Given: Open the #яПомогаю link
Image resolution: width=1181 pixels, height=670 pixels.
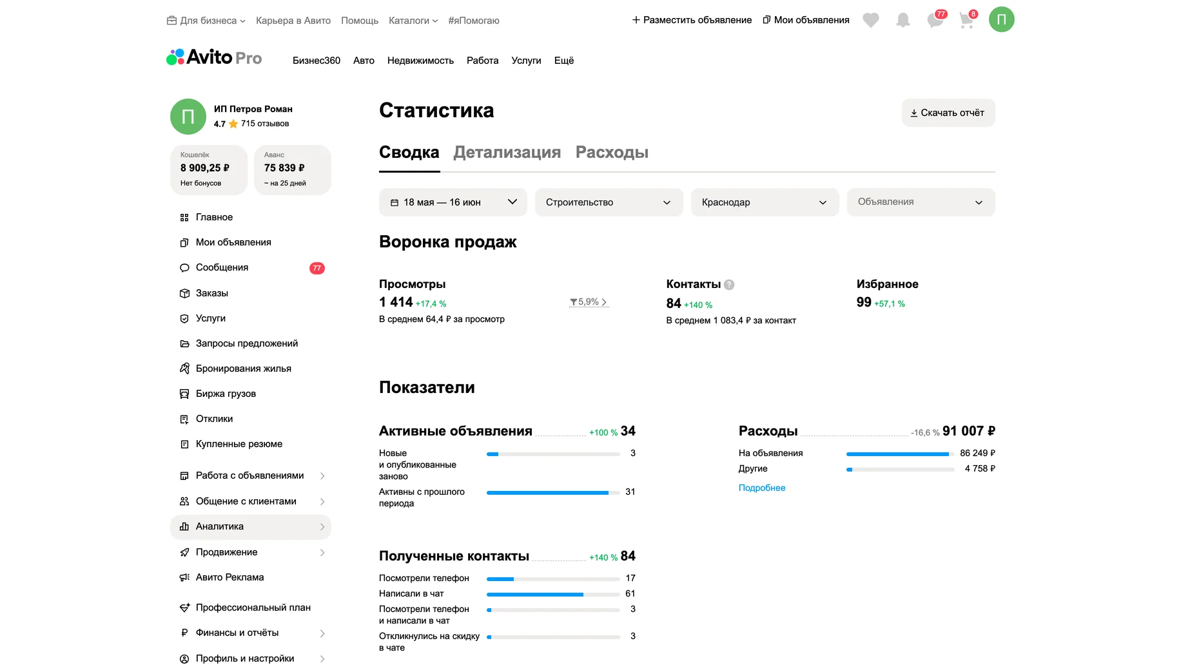Looking at the screenshot, I should 474,21.
